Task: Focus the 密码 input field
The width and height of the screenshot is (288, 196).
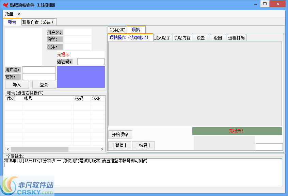Action: pos(39,77)
